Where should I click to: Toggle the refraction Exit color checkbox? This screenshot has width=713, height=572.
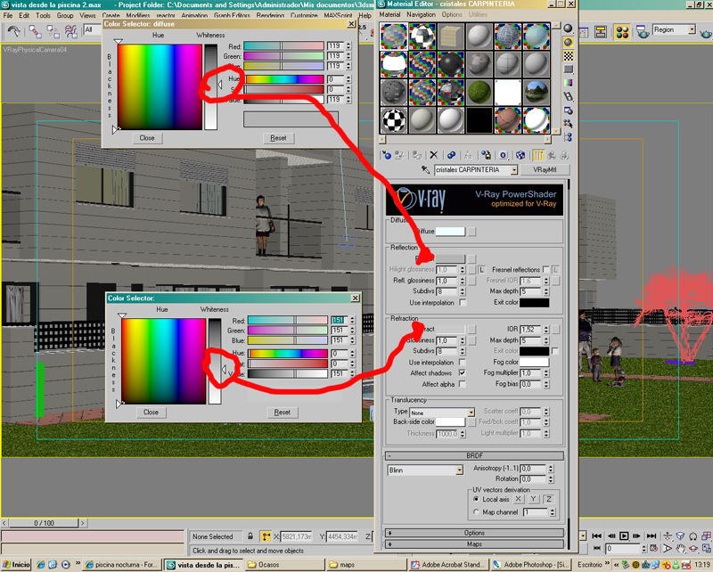coord(554,351)
